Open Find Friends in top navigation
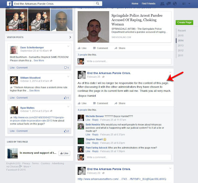The width and height of the screenshot is (198, 183). click(148, 3)
